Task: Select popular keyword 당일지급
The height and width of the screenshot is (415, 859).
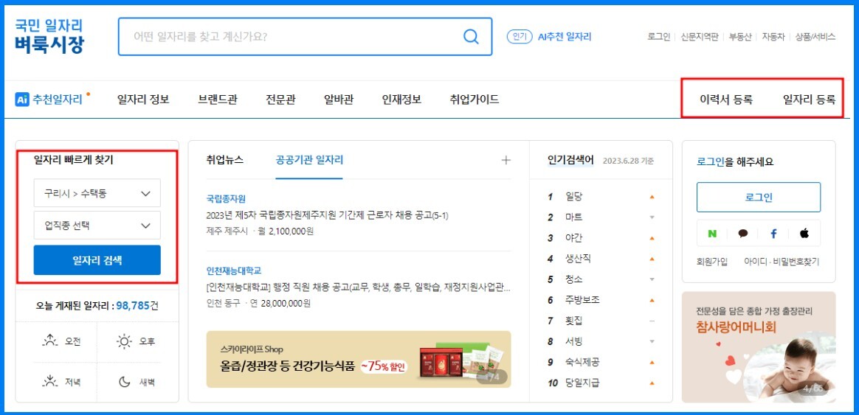Action: point(582,383)
